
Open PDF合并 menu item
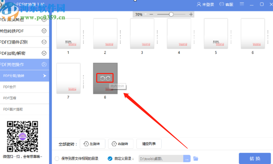(x=24, y=87)
